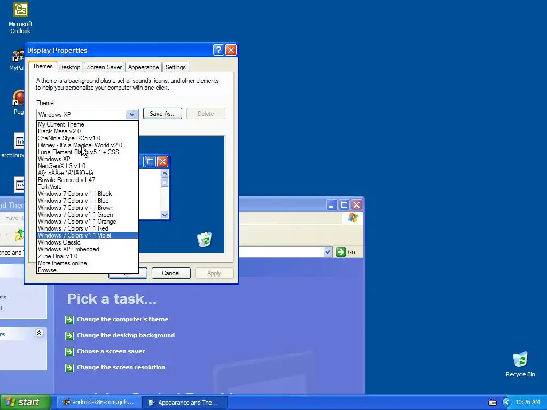Viewport: 547px width, 410px height.
Task: Maximize the Appearance and Themes window
Action: (344, 205)
